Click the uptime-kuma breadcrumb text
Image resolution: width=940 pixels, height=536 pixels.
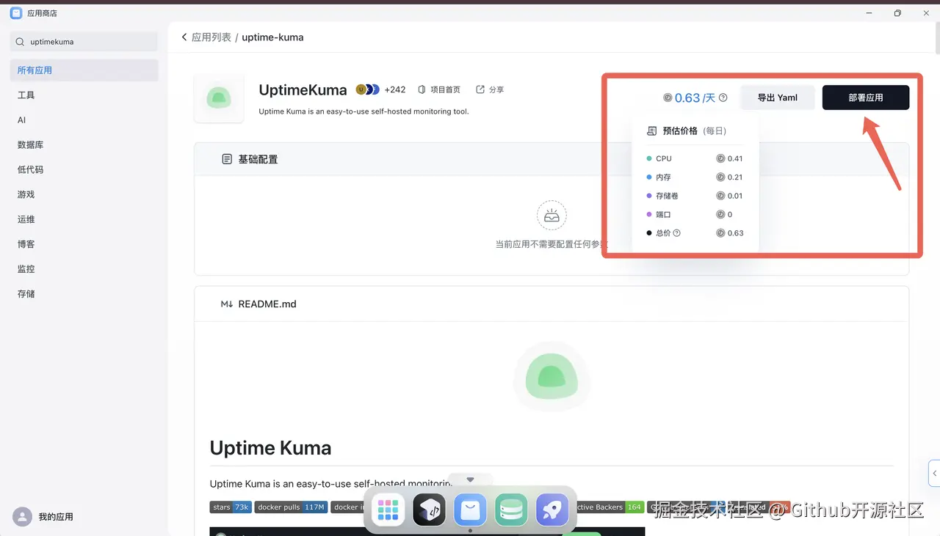(x=272, y=37)
